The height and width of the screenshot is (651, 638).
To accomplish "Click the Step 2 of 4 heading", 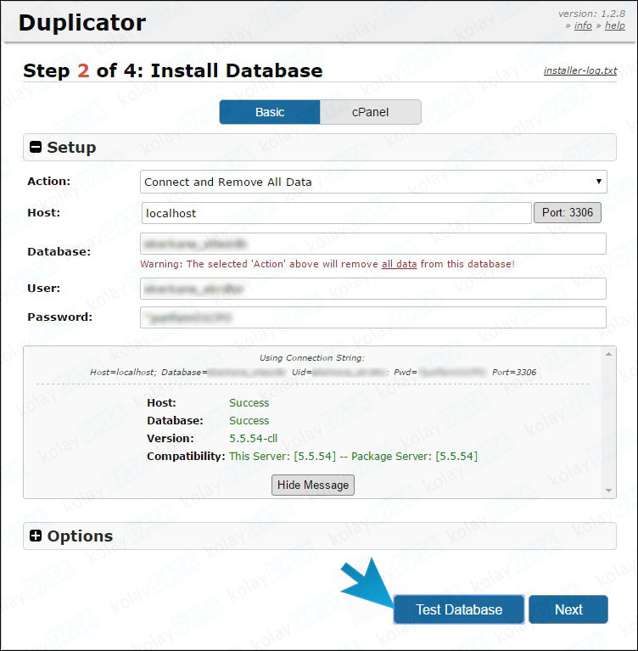I will coord(173,70).
